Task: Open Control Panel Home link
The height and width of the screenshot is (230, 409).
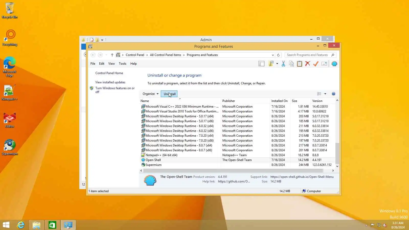Action: pyautogui.click(x=109, y=73)
